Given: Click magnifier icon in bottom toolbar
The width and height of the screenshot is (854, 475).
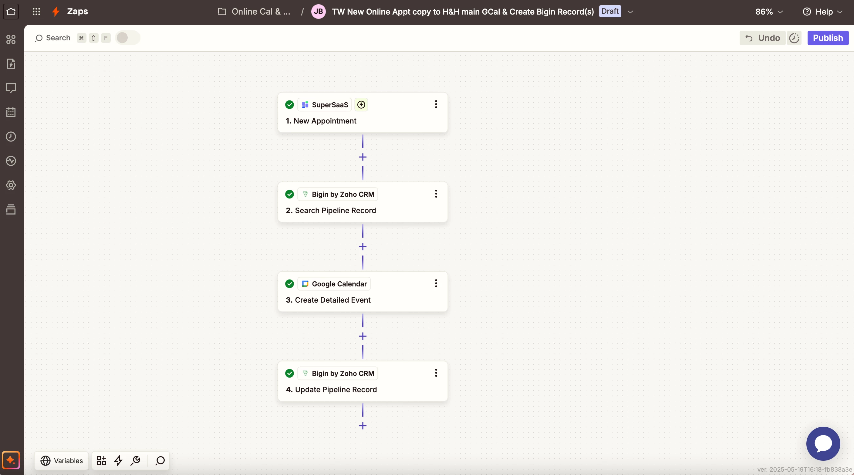Looking at the screenshot, I should tap(160, 460).
